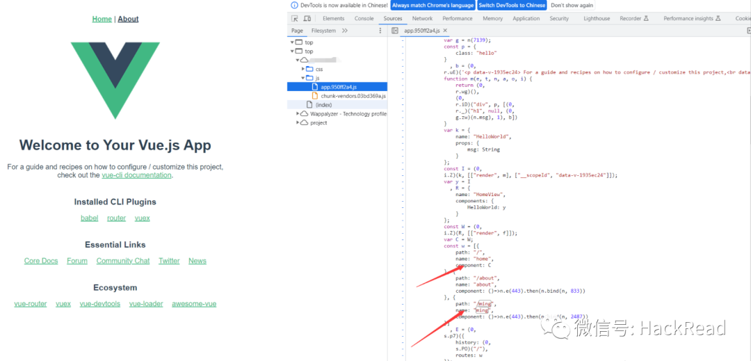Close the app.950ff2a4.js editor tab
The image size is (751, 361).
click(445, 31)
